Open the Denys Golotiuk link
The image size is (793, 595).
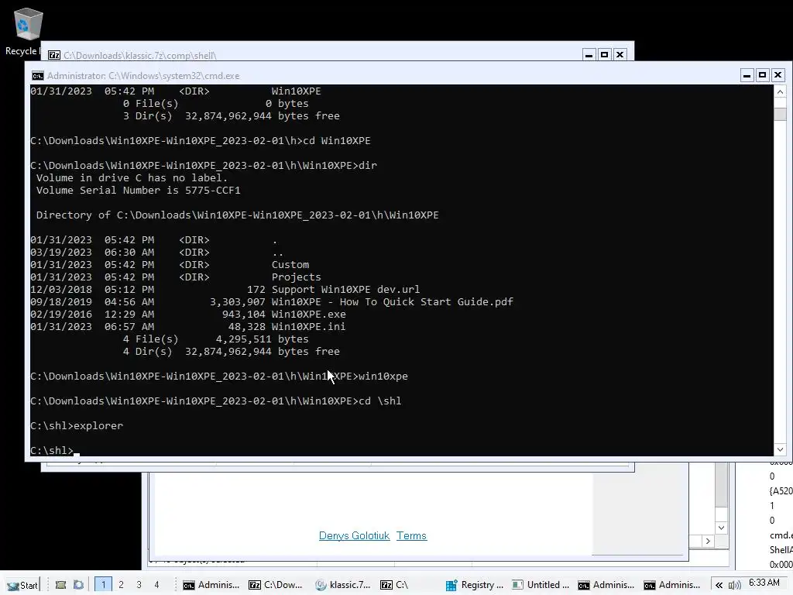[354, 536]
